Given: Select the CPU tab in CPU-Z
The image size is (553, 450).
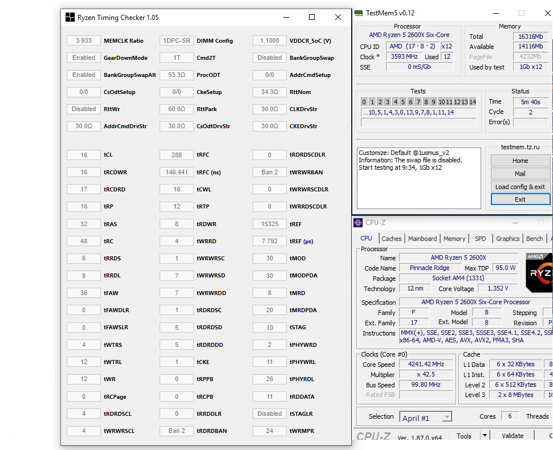Looking at the screenshot, I should (x=366, y=238).
